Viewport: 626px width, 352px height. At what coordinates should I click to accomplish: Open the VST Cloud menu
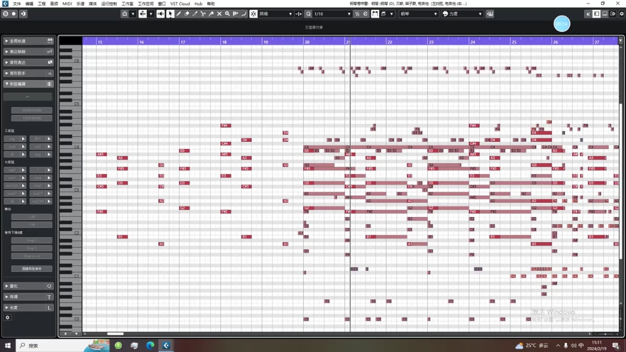point(180,4)
